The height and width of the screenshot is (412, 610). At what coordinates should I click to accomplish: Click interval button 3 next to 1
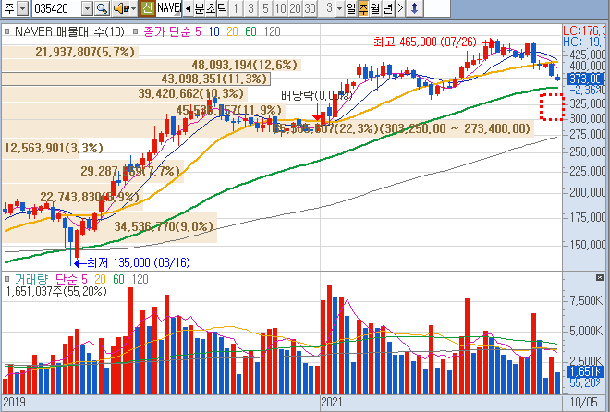250,8
